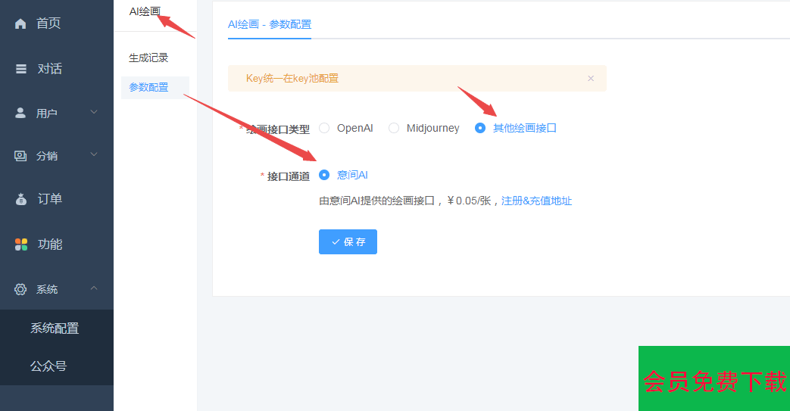Click the 保存 button

pyautogui.click(x=348, y=242)
